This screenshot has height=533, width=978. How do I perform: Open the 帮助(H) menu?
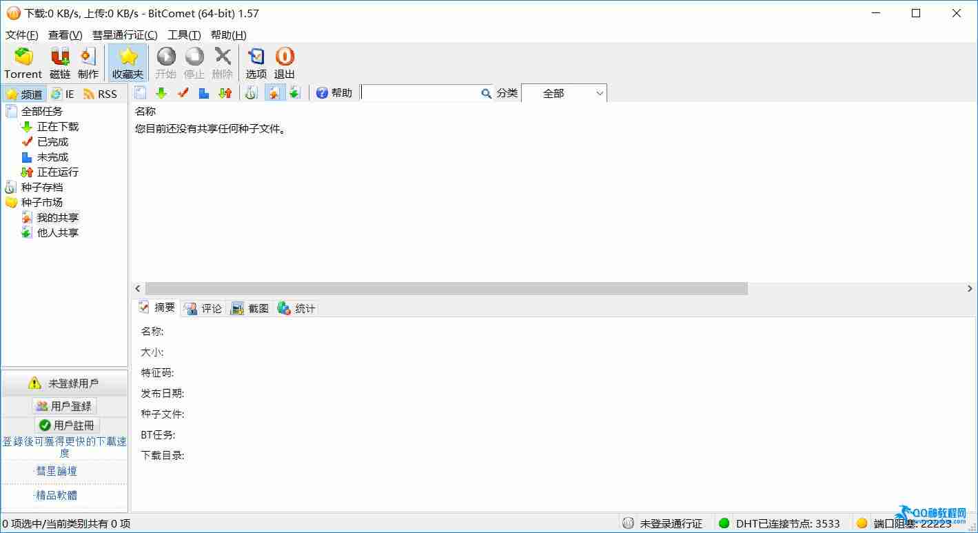pyautogui.click(x=228, y=34)
